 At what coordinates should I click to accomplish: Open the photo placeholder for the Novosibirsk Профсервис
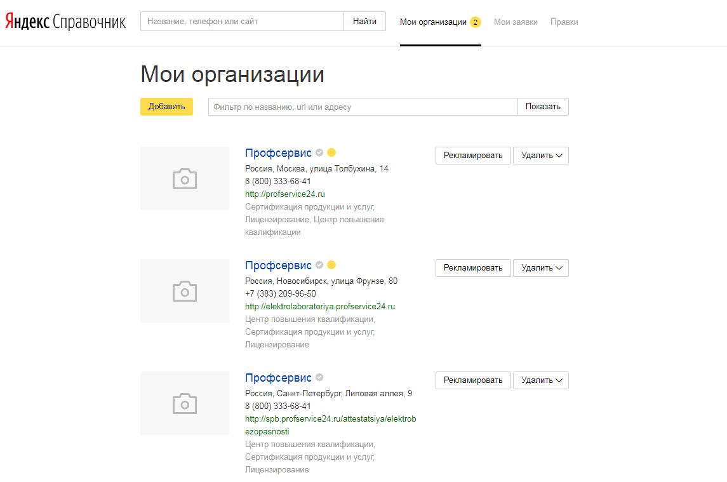pos(185,291)
